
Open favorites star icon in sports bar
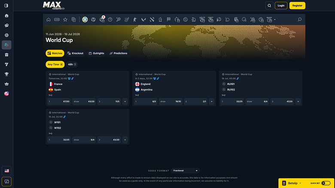click(x=65, y=20)
